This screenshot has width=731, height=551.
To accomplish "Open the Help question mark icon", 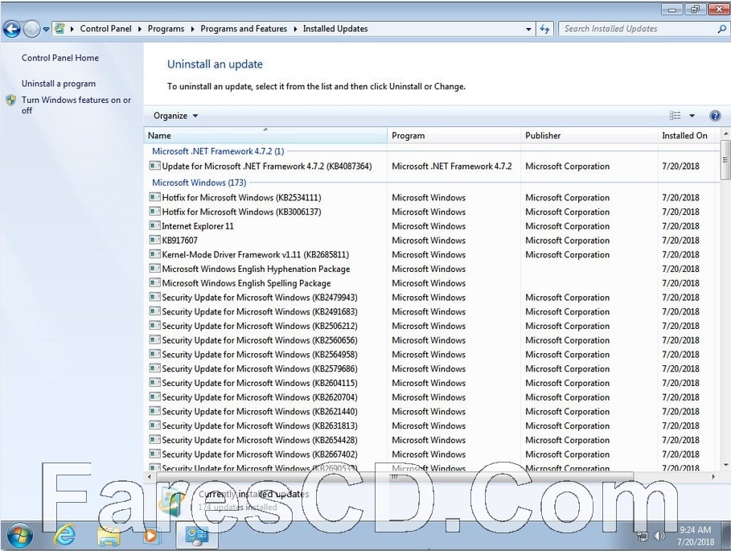I will 715,116.
